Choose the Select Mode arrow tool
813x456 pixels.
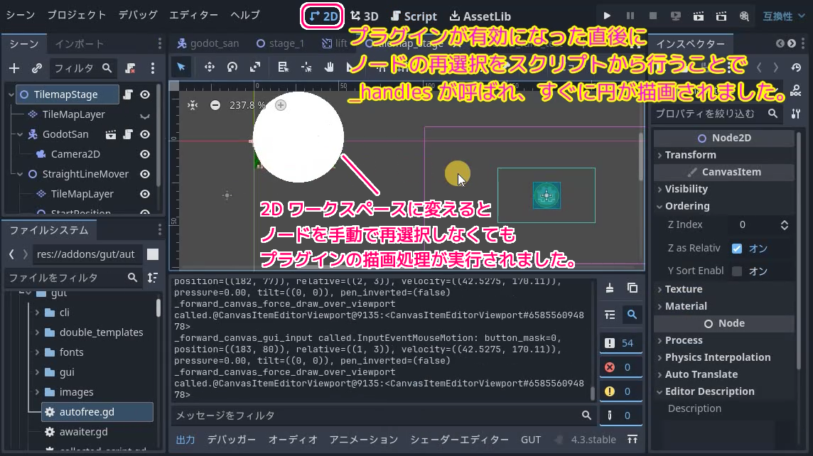click(181, 67)
